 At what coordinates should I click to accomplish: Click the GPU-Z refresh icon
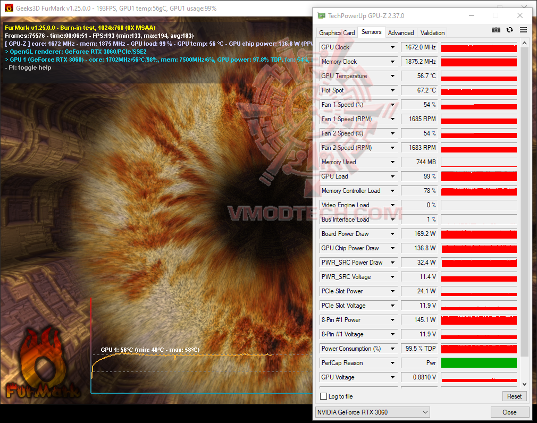tap(509, 30)
